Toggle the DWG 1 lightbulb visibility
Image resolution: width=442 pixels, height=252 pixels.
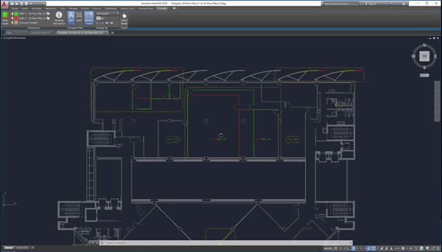(x=13, y=13)
